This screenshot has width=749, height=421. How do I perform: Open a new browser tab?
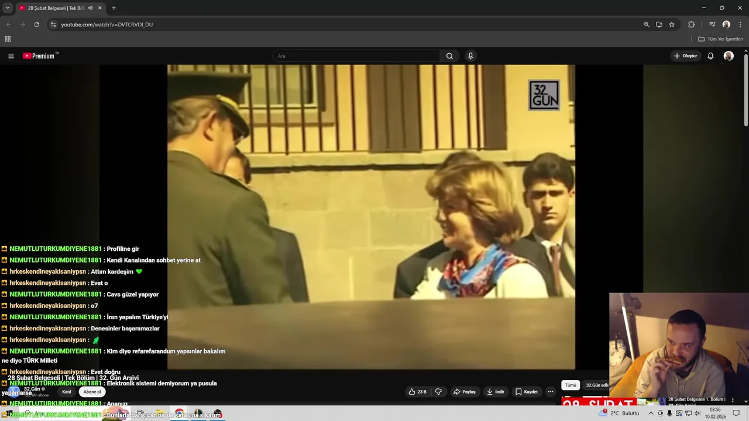tap(114, 8)
